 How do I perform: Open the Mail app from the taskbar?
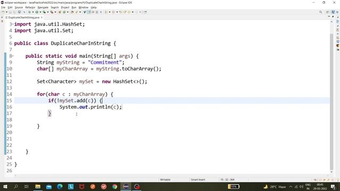pos(49,186)
